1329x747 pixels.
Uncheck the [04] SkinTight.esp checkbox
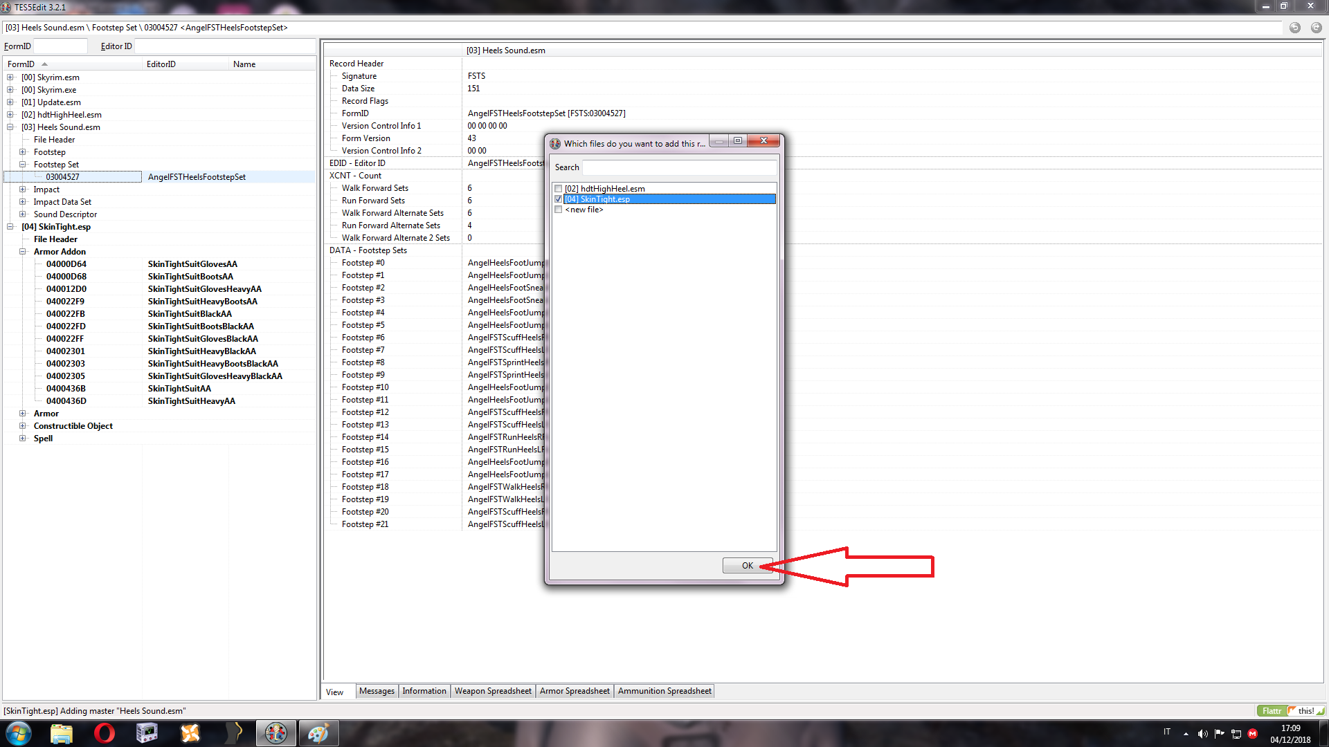coord(559,199)
